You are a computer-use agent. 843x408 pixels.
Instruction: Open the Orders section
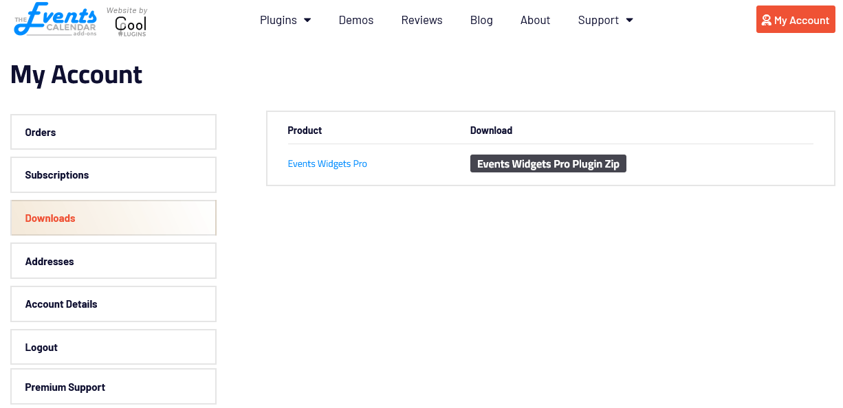pyautogui.click(x=113, y=132)
